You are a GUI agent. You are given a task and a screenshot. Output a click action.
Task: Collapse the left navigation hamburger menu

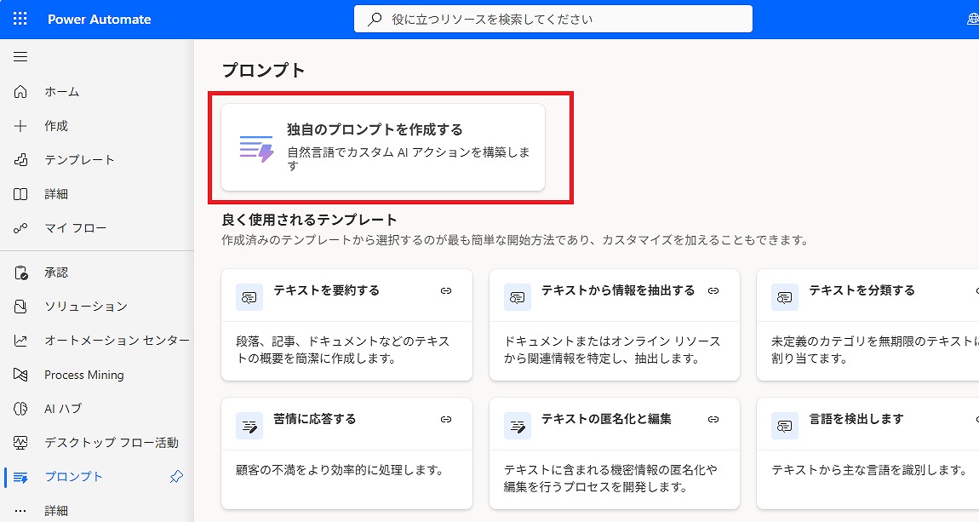click(20, 57)
